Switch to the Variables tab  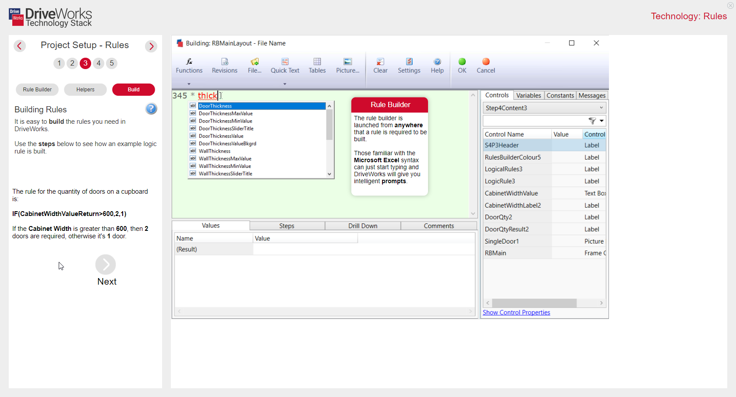pos(528,95)
